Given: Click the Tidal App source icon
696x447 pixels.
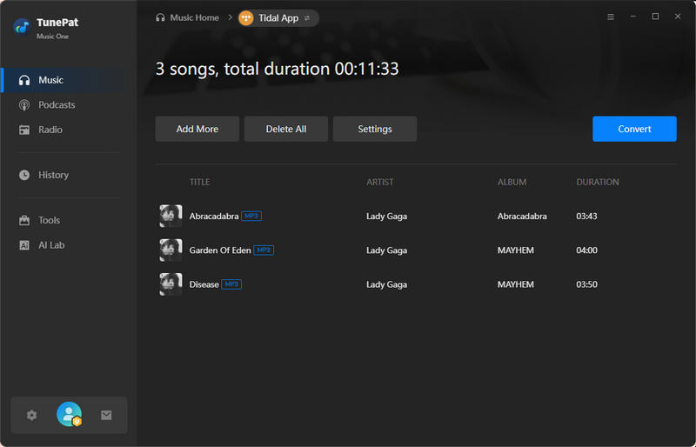Looking at the screenshot, I should point(246,17).
